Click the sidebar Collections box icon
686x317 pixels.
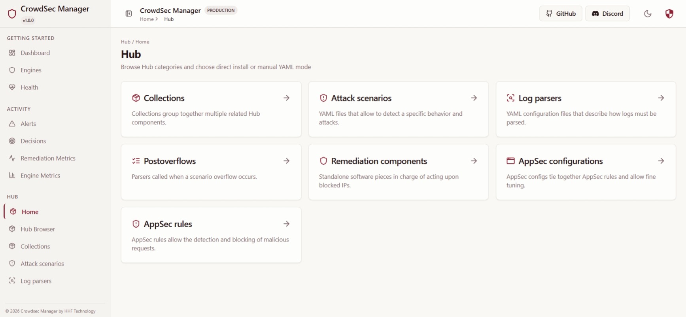point(12,246)
